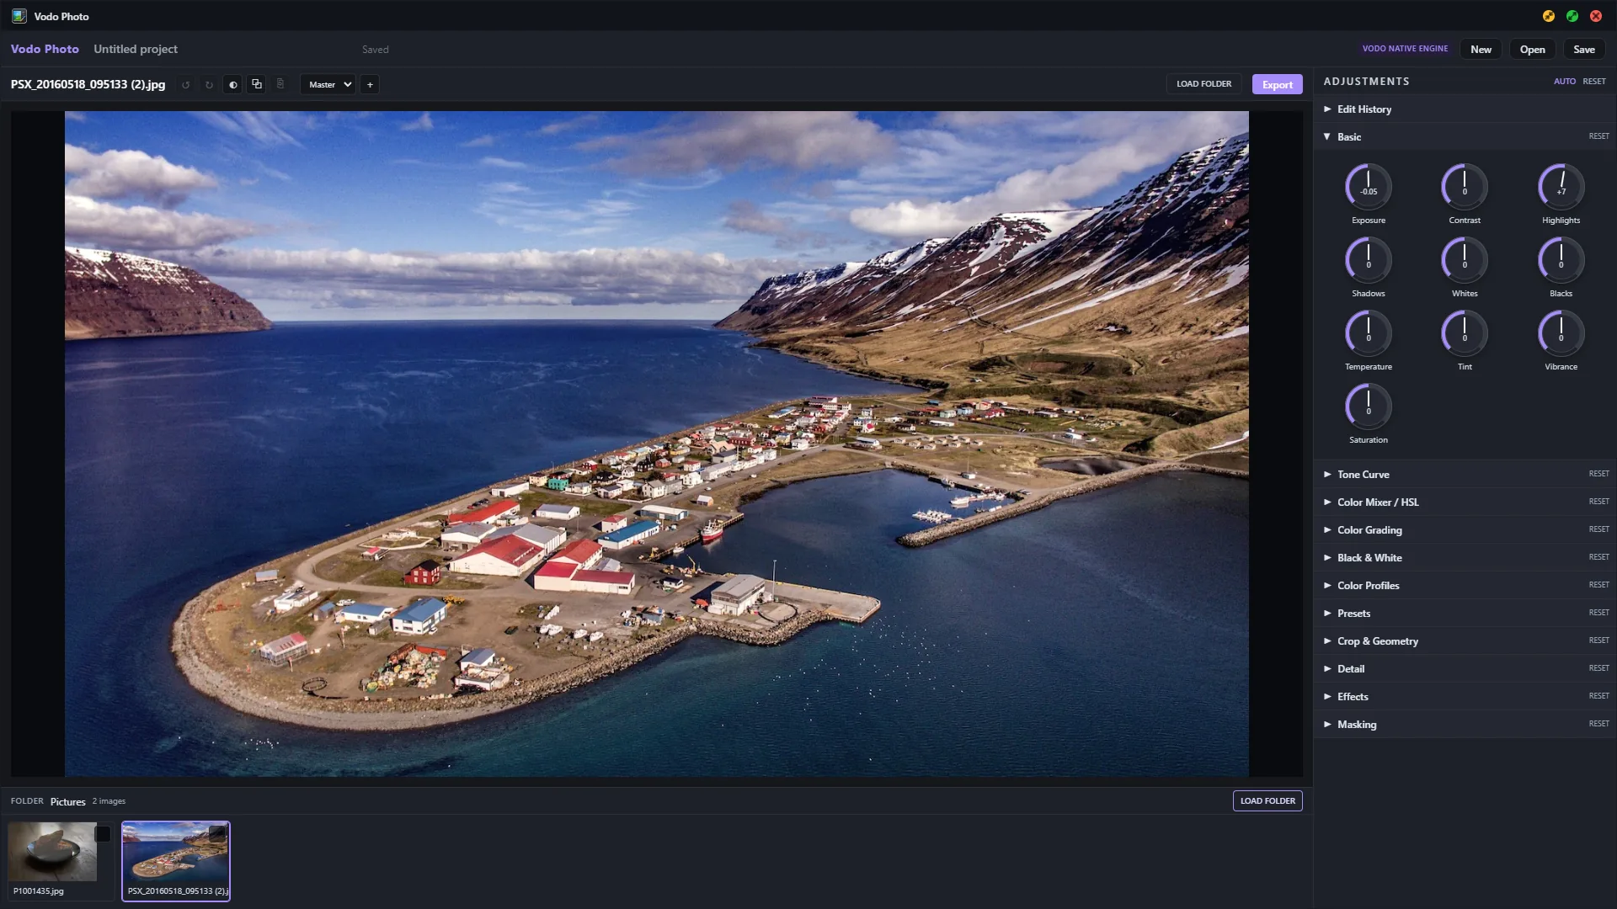
Task: Open the Master version dropdown
Action: tap(328, 84)
